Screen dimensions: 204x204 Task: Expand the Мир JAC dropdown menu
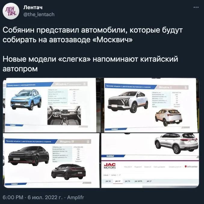[128, 167]
